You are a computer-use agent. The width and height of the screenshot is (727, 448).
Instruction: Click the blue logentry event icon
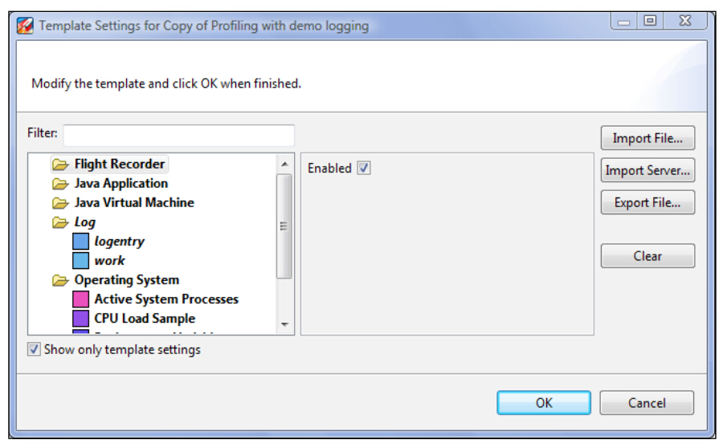[80, 242]
